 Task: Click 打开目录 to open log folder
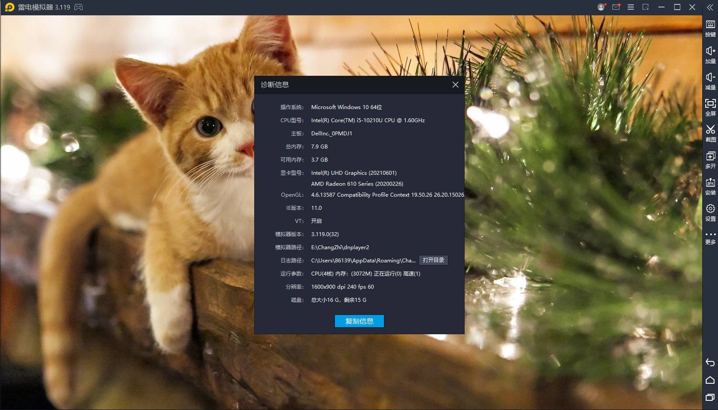click(433, 260)
